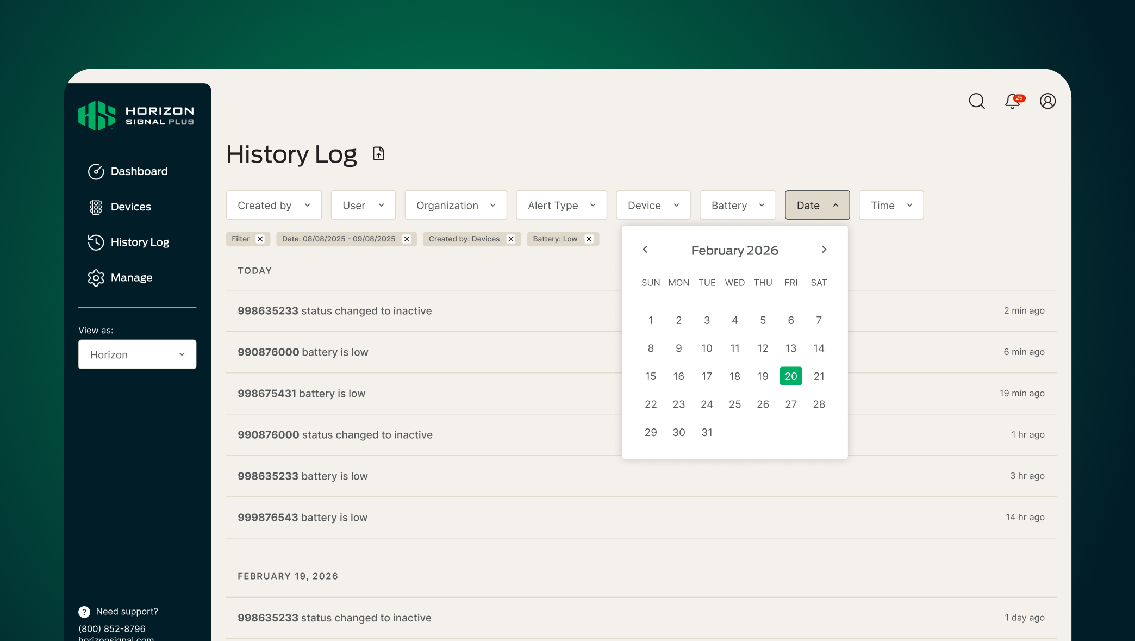This screenshot has height=641, width=1135.
Task: Open the user account icon
Action: [x=1048, y=101]
